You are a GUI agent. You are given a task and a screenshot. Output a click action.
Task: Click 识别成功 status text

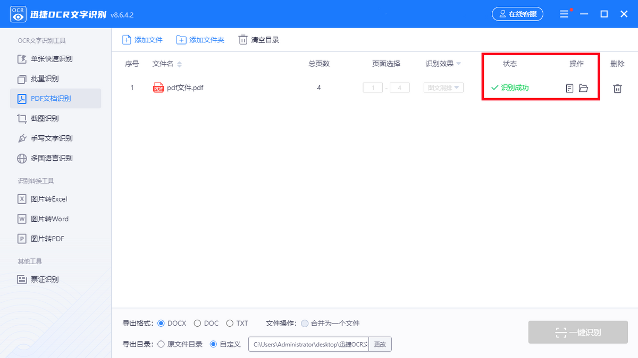pos(515,88)
